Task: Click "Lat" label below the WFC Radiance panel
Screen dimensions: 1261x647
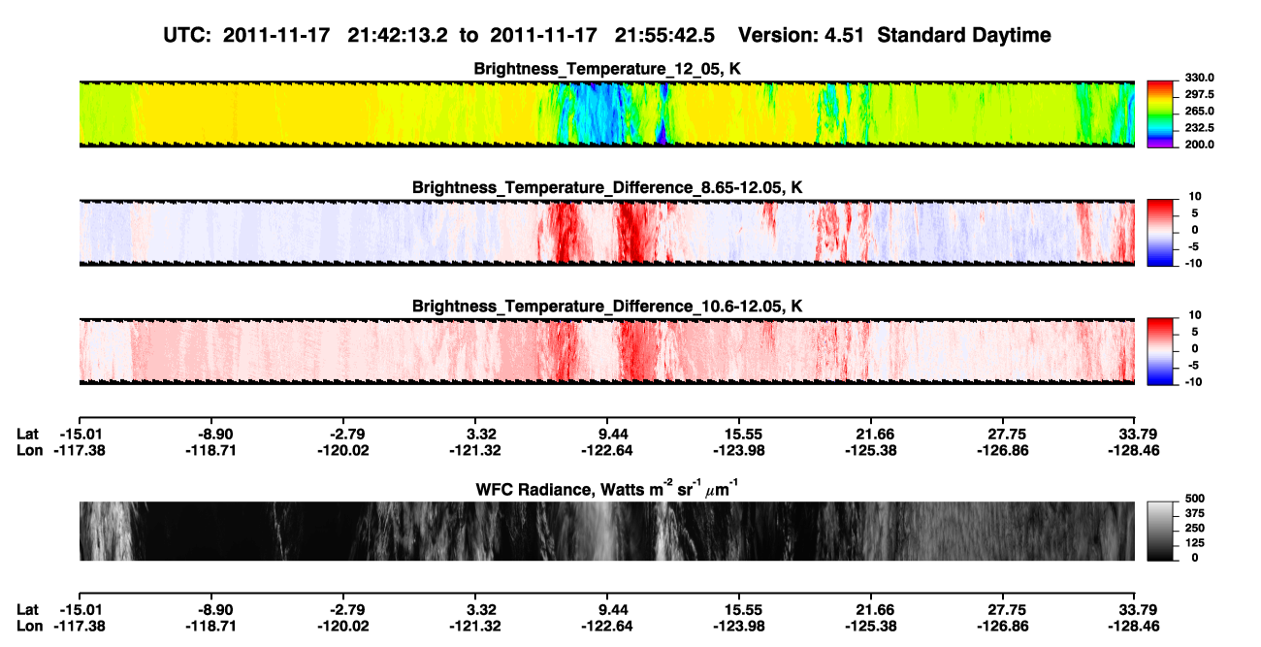Action: (x=28, y=610)
